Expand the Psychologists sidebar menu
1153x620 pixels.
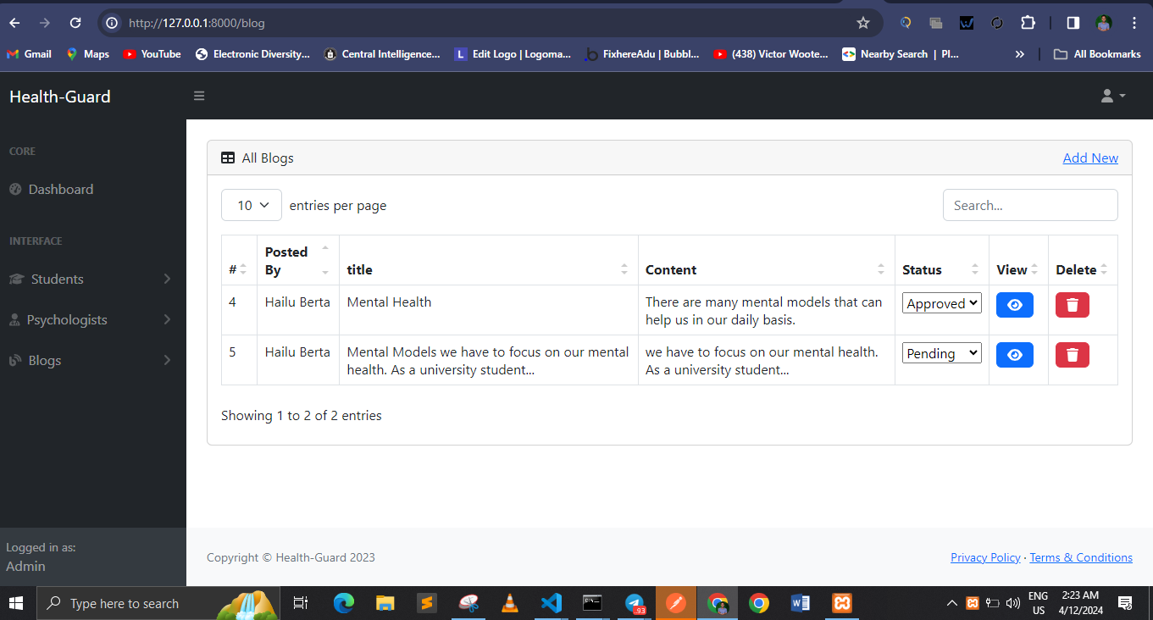[x=89, y=319]
